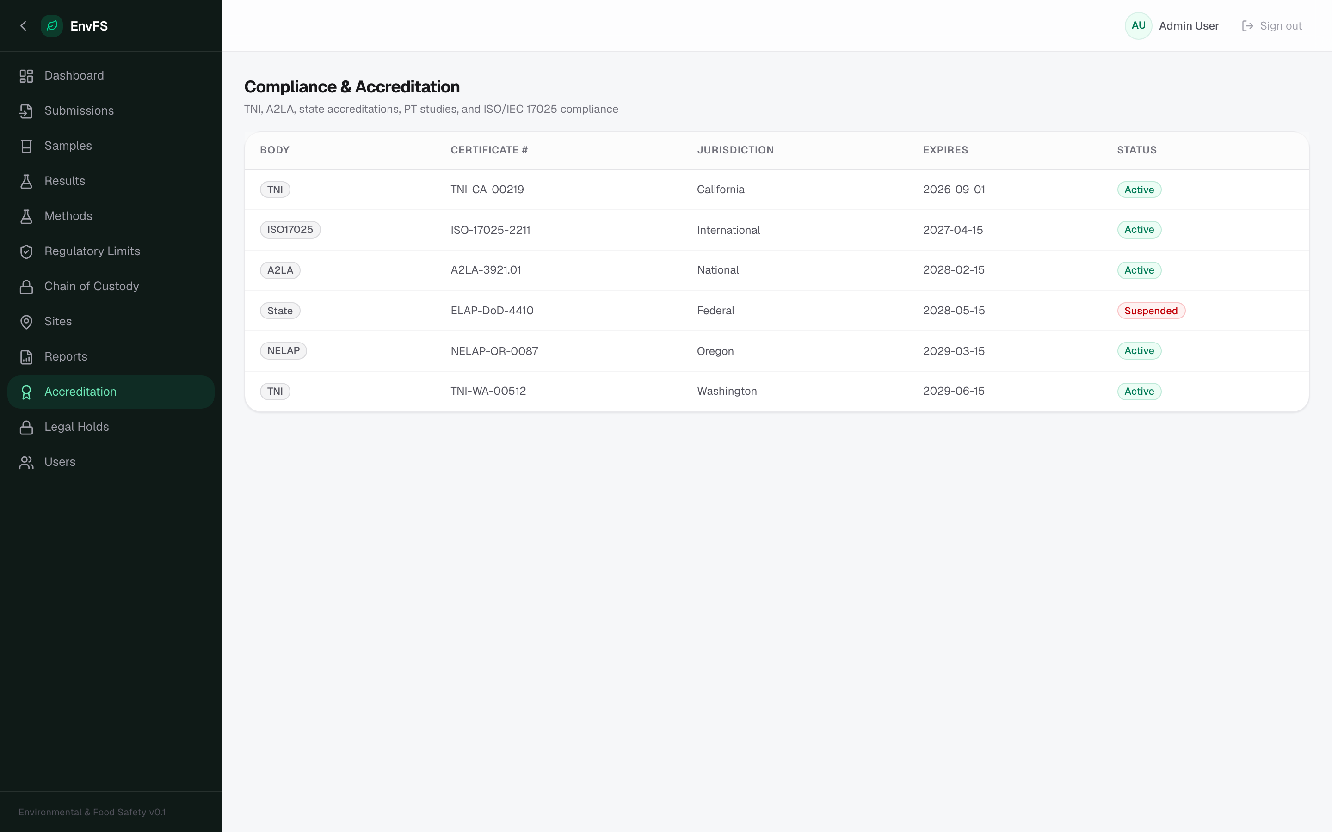Click certificate TNI-CA-00219
This screenshot has width=1332, height=832.
487,190
